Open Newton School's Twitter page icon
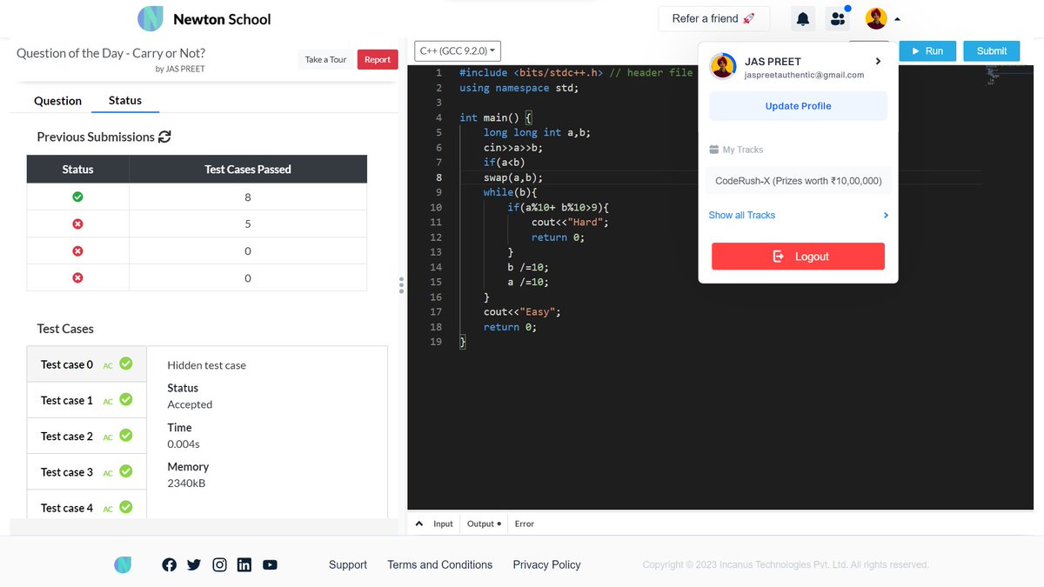Screen dimensions: 1044x587 pos(194,564)
